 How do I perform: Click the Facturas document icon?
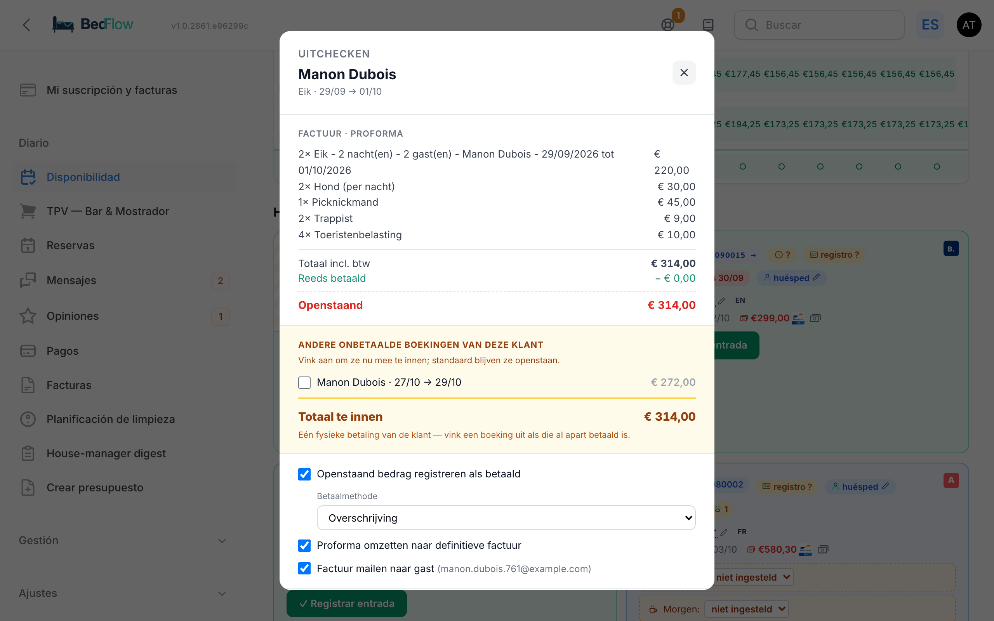coord(28,385)
